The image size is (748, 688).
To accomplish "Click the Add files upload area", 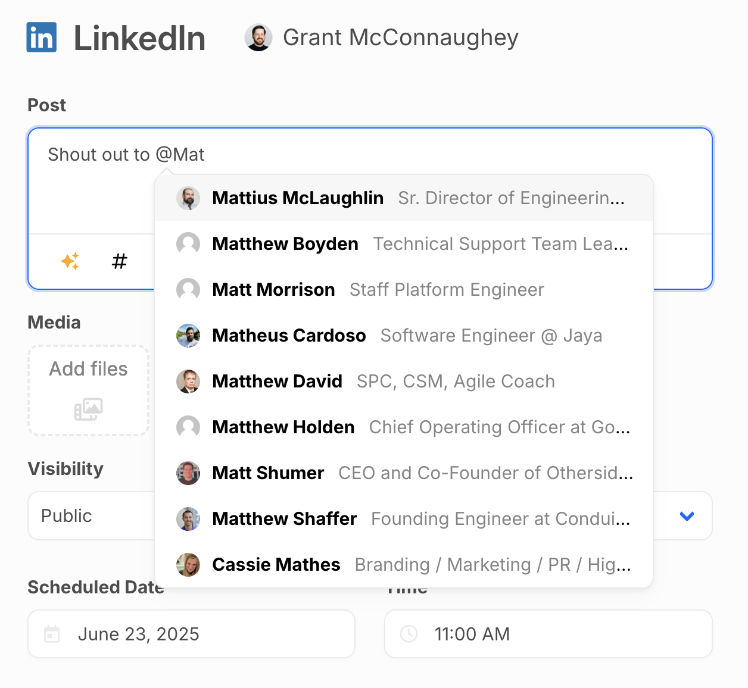I will coord(89,390).
